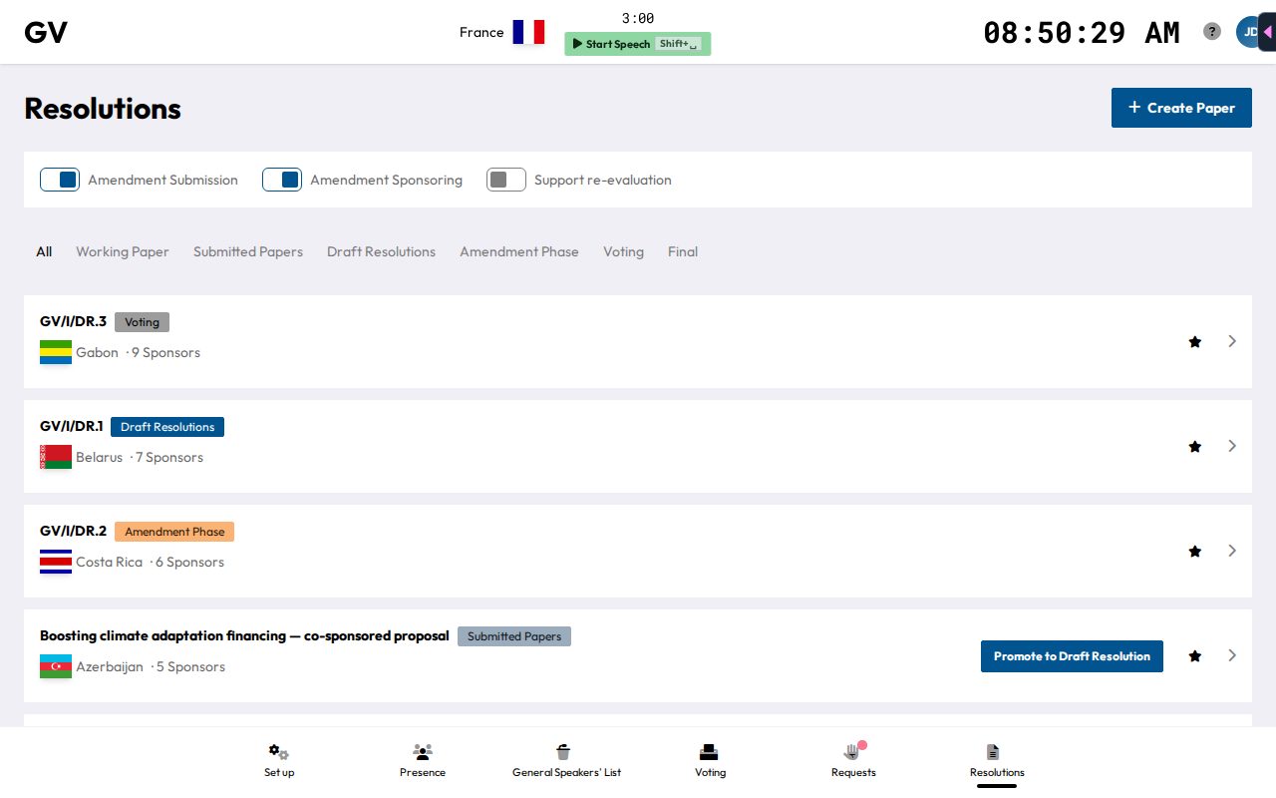Open the JD user avatar

1248,32
